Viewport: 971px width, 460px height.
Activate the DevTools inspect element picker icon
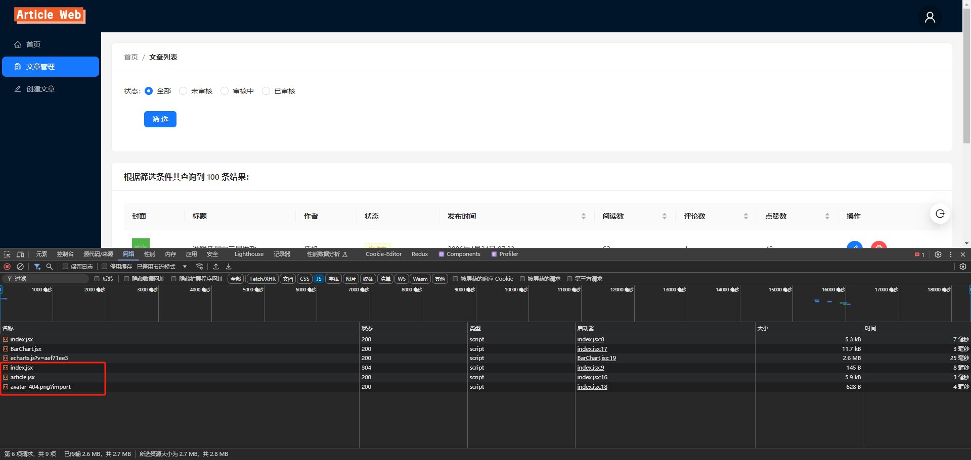pos(7,254)
